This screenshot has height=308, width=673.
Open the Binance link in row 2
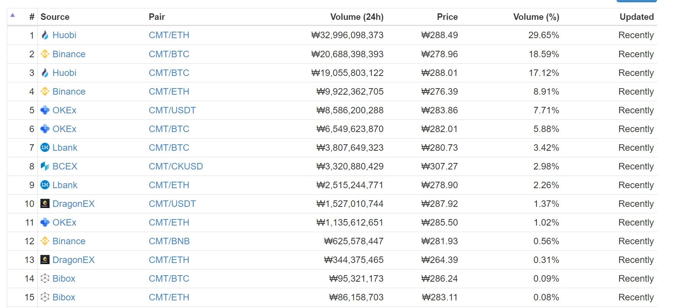(69, 54)
